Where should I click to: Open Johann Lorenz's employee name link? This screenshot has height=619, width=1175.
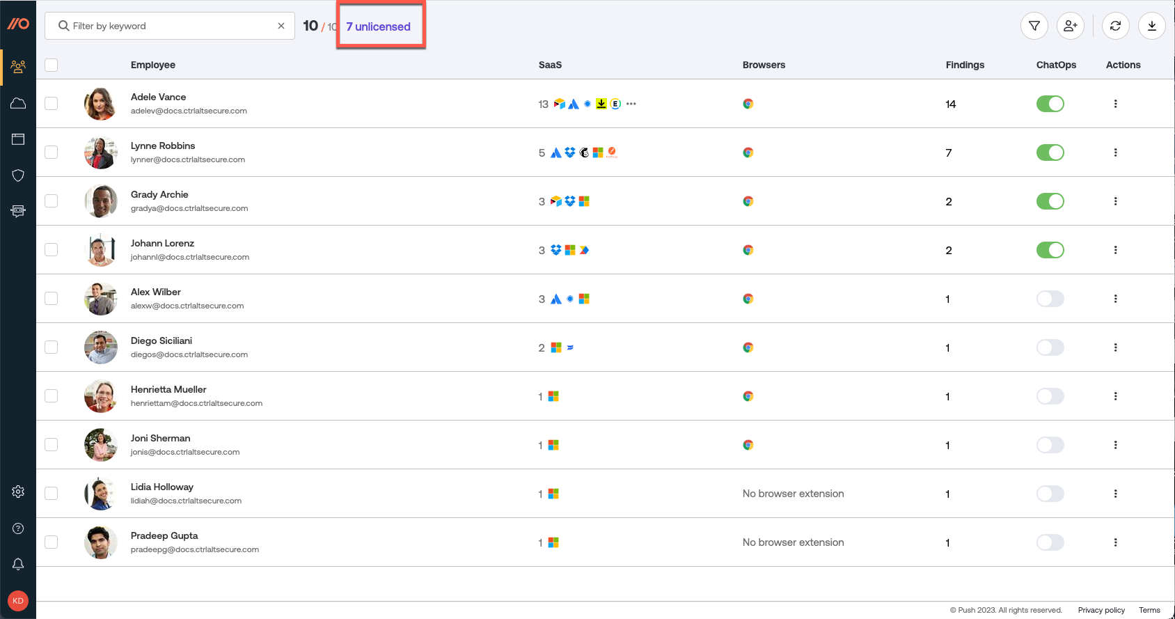pos(162,243)
